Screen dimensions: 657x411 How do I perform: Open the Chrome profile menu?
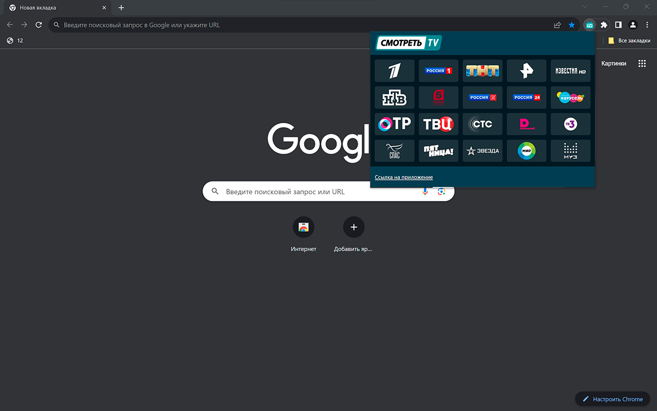[633, 25]
